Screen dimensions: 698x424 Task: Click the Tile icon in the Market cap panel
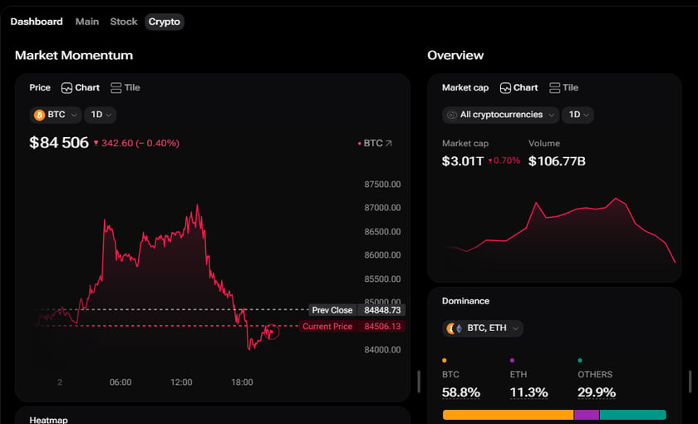(x=555, y=88)
